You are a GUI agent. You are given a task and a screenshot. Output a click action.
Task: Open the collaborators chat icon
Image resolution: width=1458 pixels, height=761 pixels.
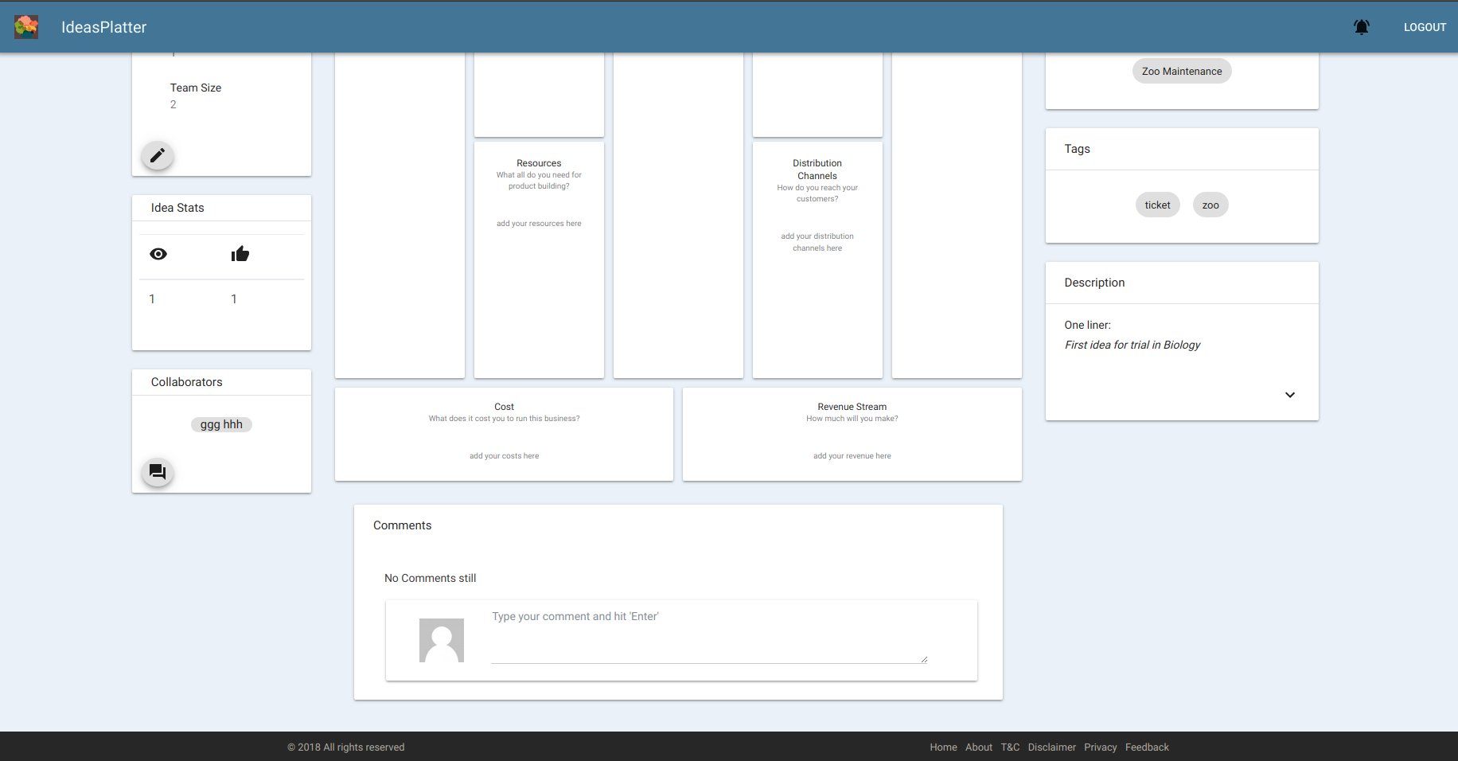[x=158, y=472]
